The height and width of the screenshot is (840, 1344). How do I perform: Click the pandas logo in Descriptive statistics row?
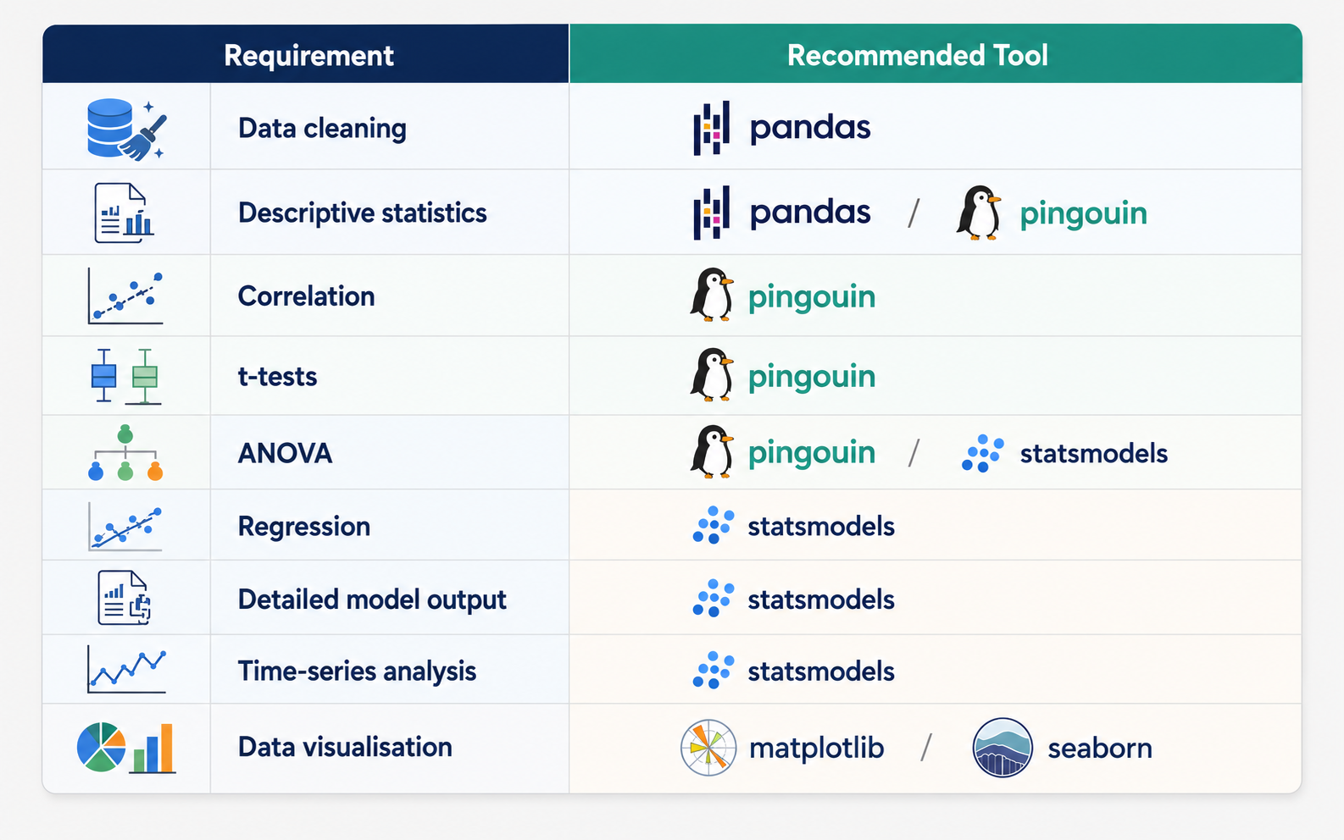[712, 213]
